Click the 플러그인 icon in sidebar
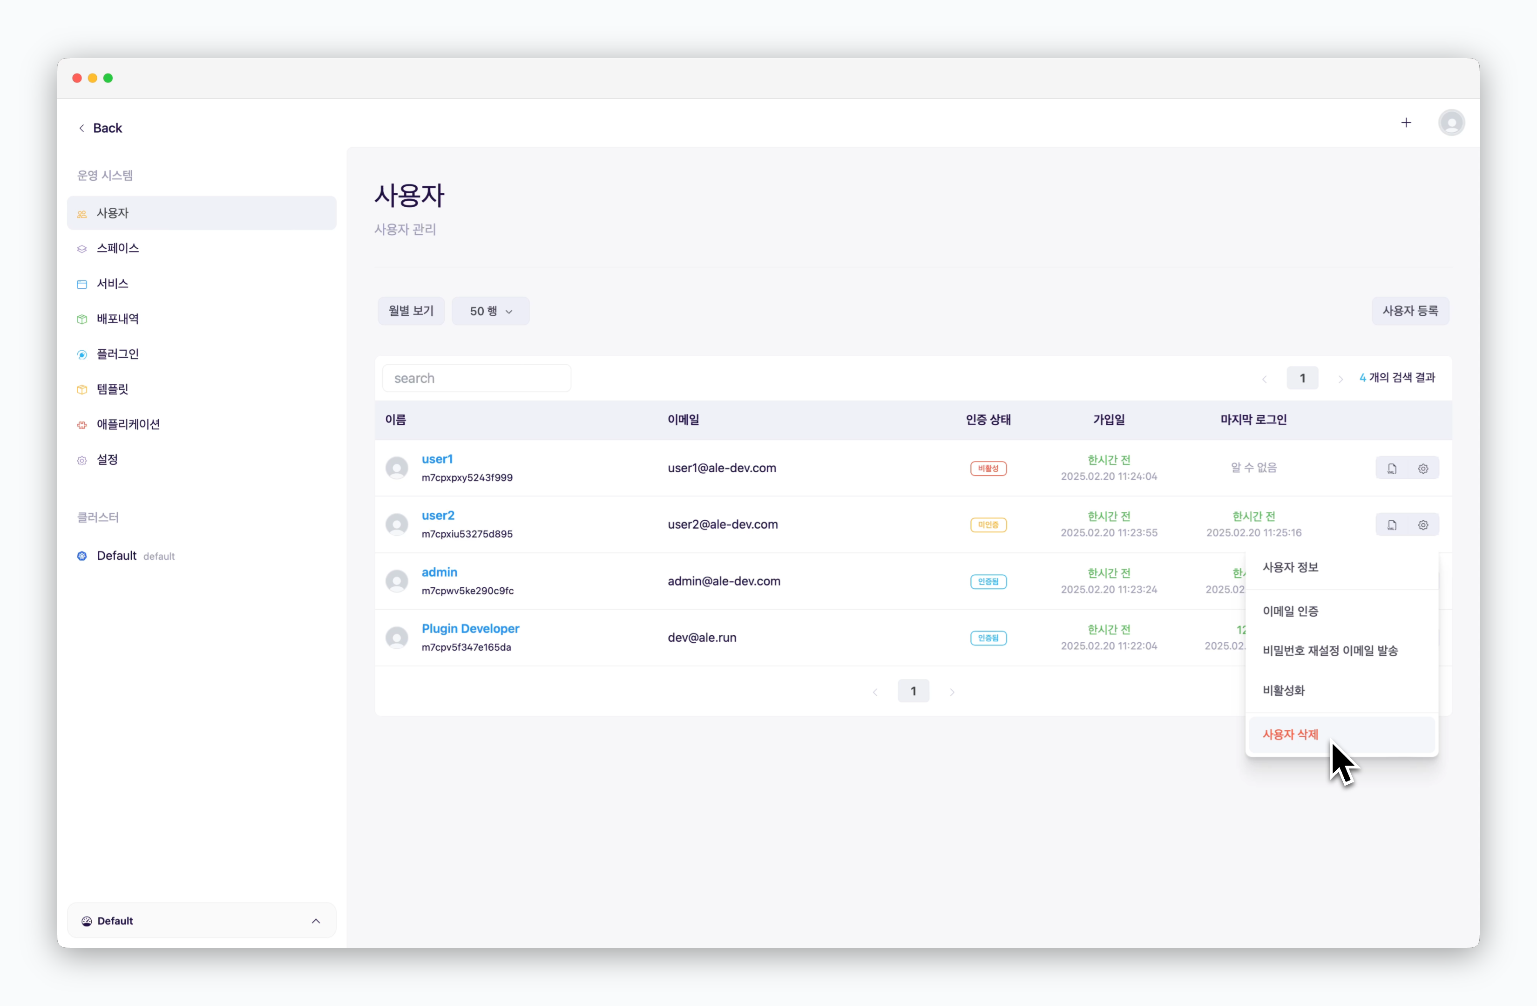This screenshot has height=1006, width=1537. (82, 355)
